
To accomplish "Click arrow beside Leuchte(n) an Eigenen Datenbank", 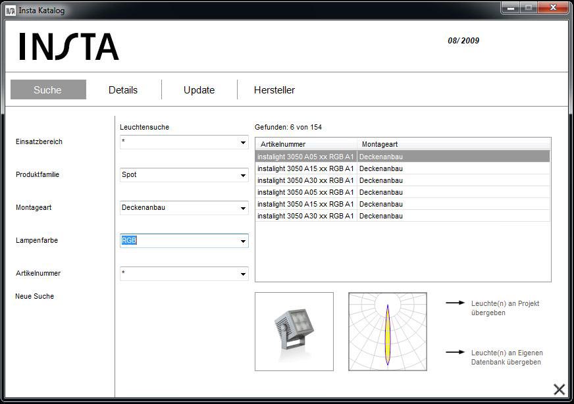I will pos(455,352).
